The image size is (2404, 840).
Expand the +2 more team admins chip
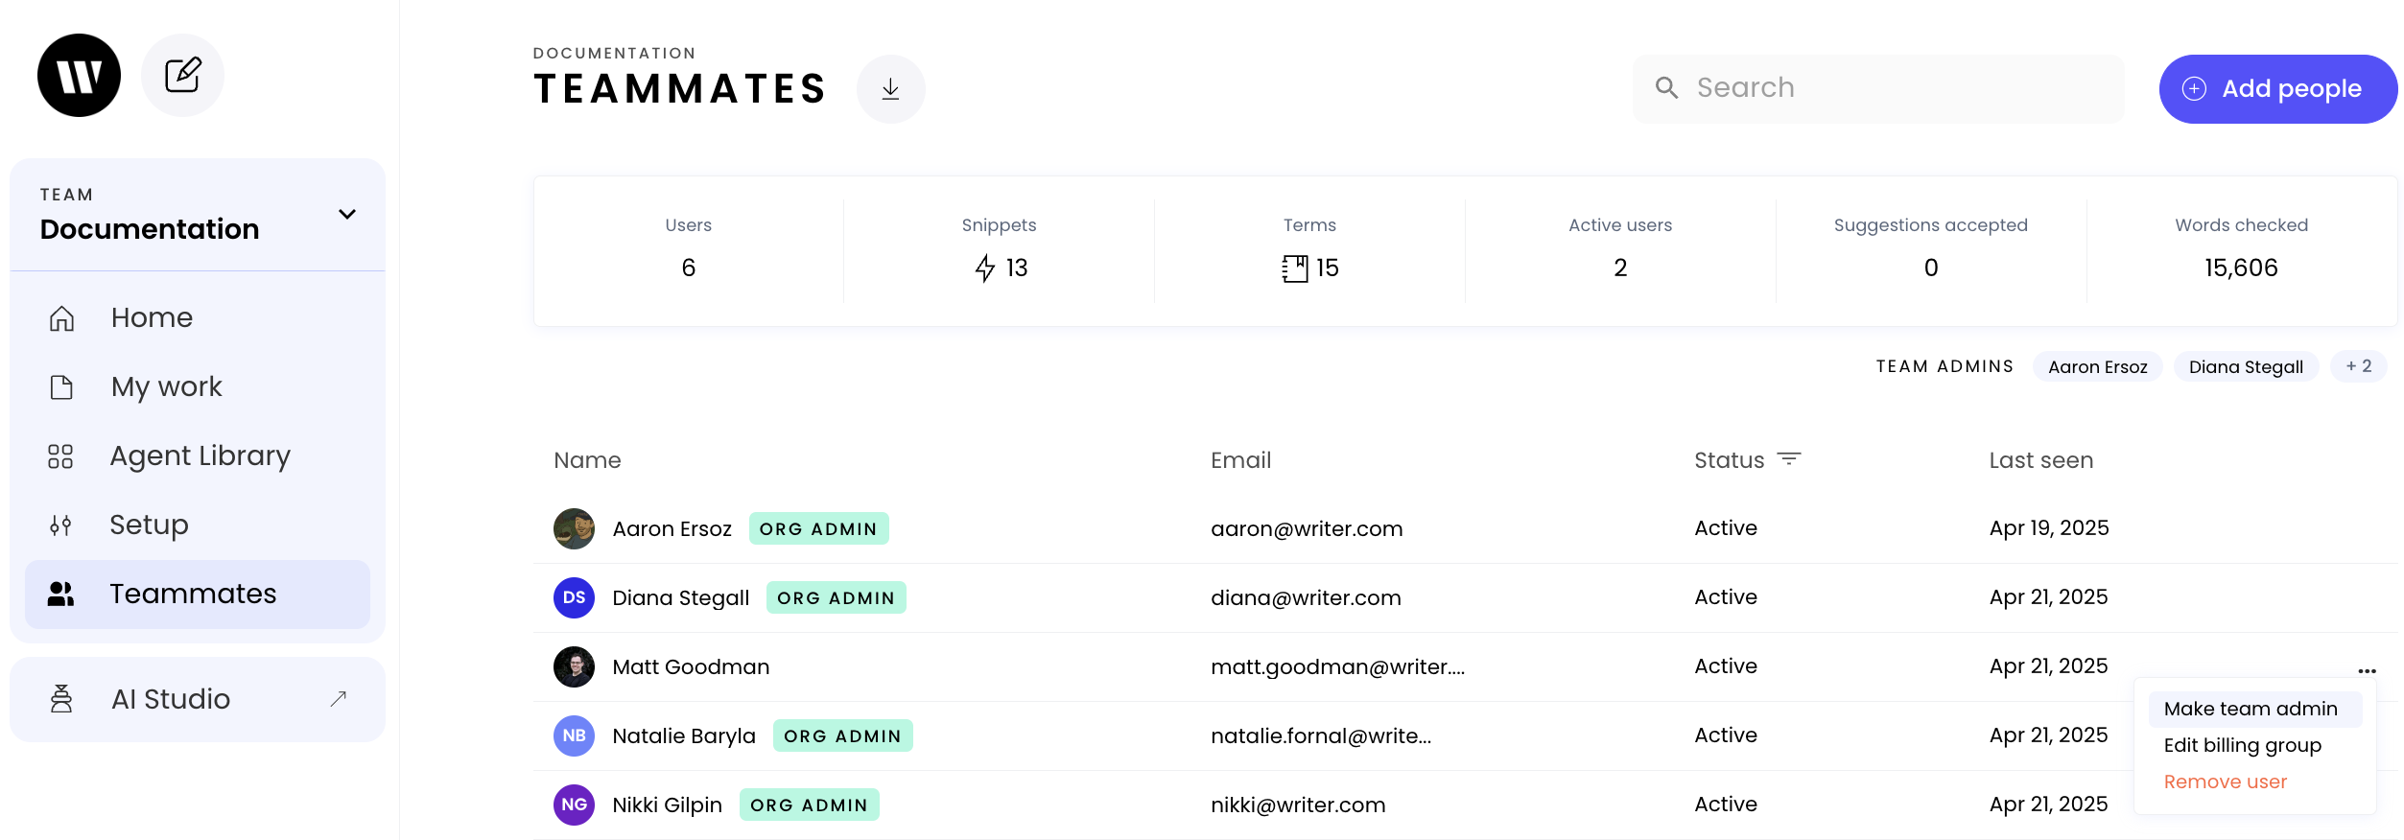tap(2358, 366)
